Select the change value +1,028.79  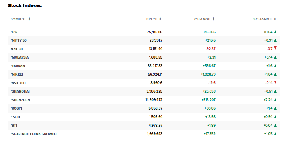(x=208, y=74)
